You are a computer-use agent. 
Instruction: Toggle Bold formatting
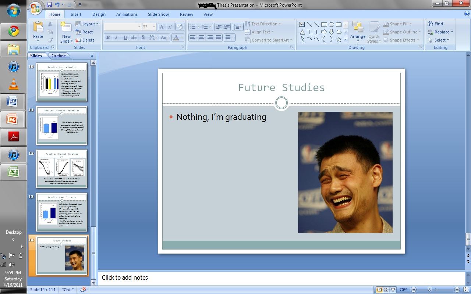pos(108,37)
